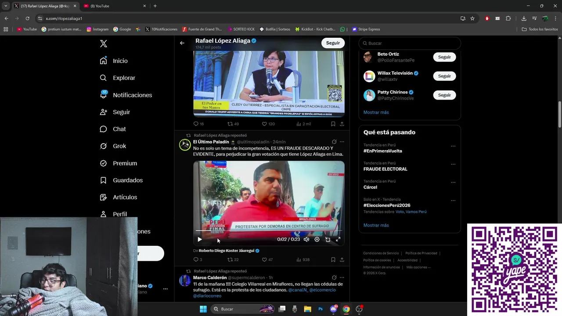Click taskbar Buscar search box
Image resolution: width=562 pixels, height=316 pixels.
click(x=242, y=309)
